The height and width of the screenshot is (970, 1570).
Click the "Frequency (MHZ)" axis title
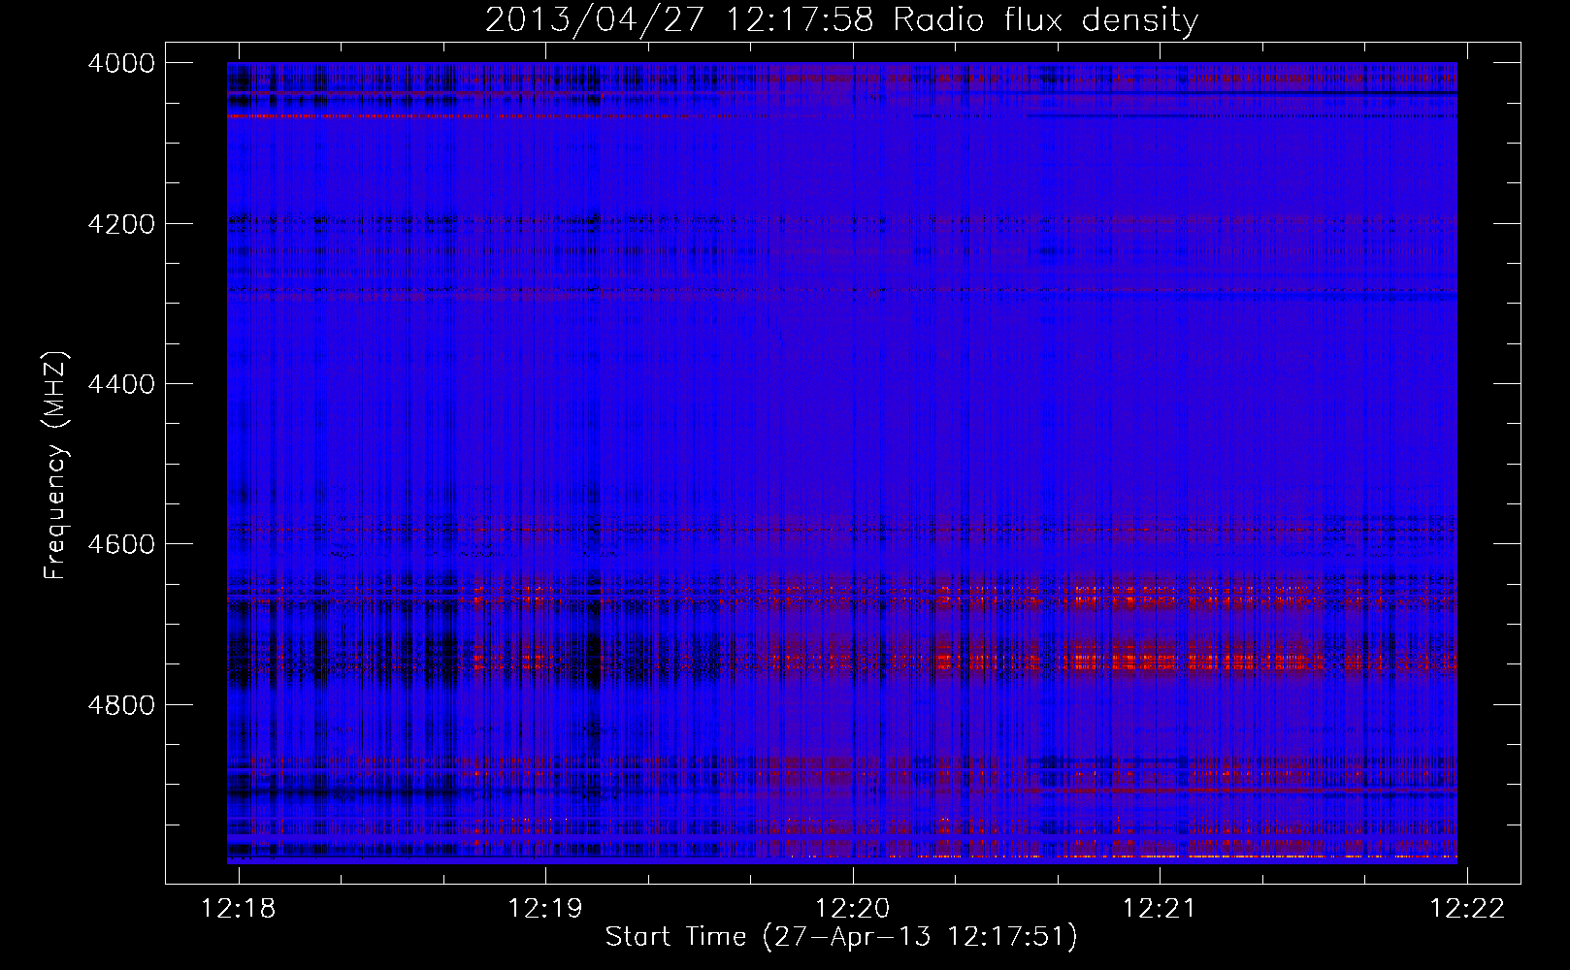pyautogui.click(x=56, y=466)
